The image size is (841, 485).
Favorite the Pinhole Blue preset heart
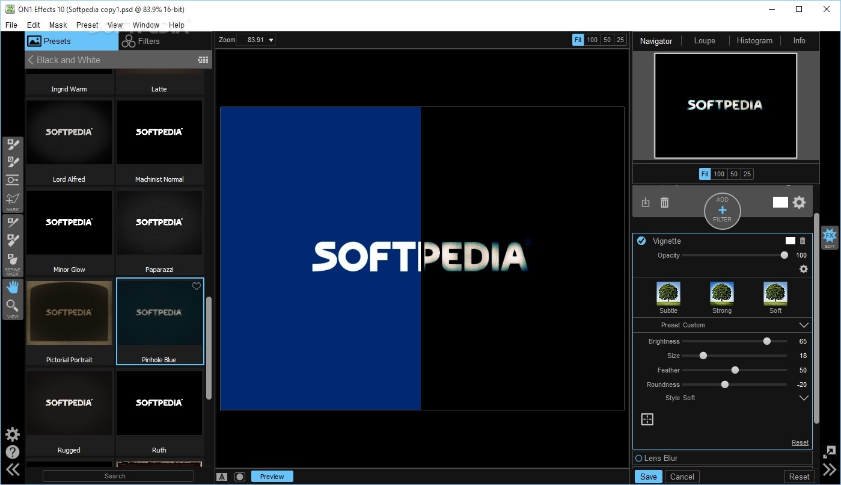197,286
